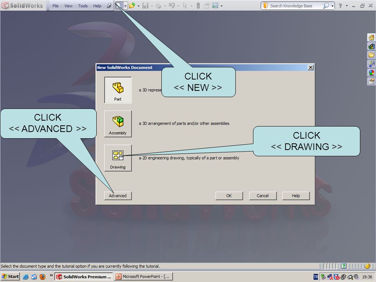This screenshot has width=376, height=282.
Task: Switch to SolidWorks Premium taskbar button
Action: [84, 277]
